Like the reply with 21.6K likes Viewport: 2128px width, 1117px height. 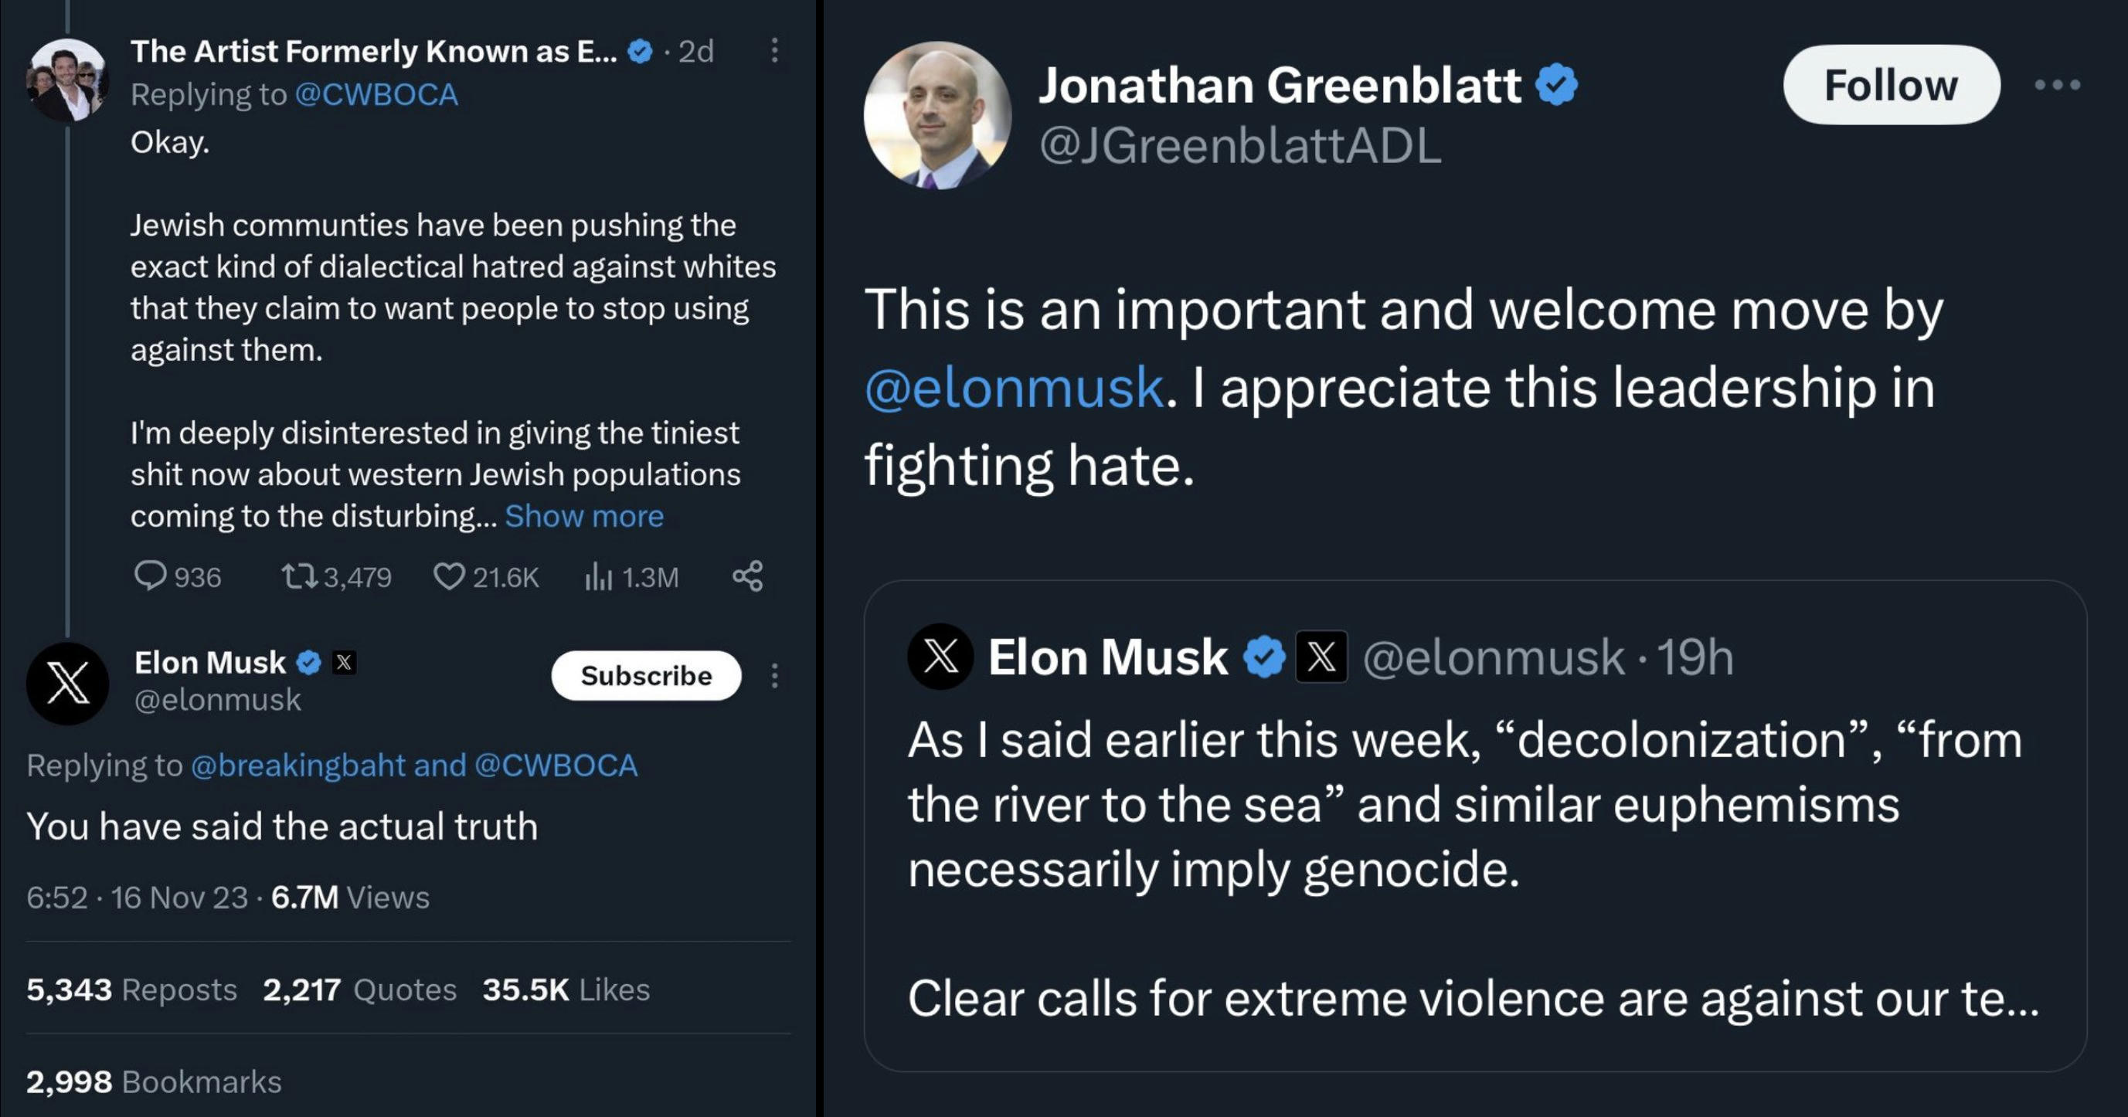click(449, 576)
